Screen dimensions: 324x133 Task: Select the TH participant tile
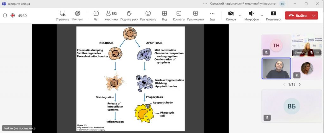[276, 45]
